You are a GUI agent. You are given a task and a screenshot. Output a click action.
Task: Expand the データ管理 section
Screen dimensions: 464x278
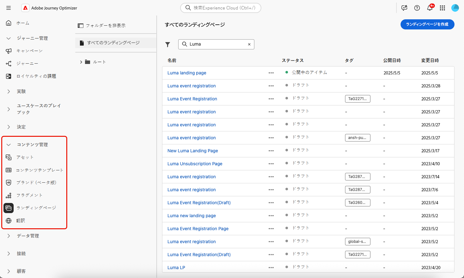click(9, 236)
